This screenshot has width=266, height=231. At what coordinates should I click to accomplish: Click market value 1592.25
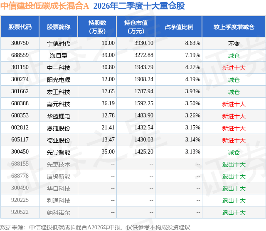tap(144, 104)
